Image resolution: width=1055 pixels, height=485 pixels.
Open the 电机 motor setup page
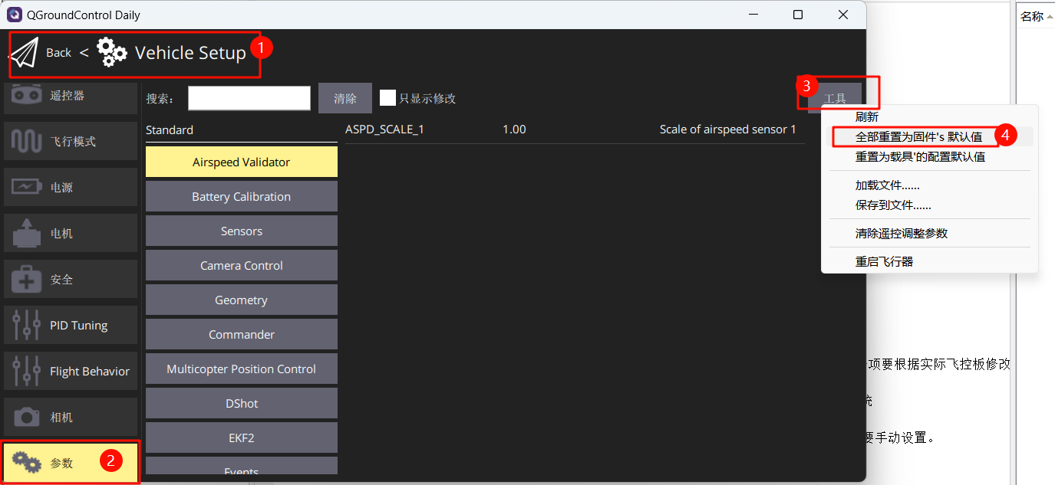click(71, 234)
